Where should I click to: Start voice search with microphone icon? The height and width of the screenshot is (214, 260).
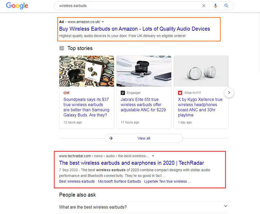[x=215, y=6]
